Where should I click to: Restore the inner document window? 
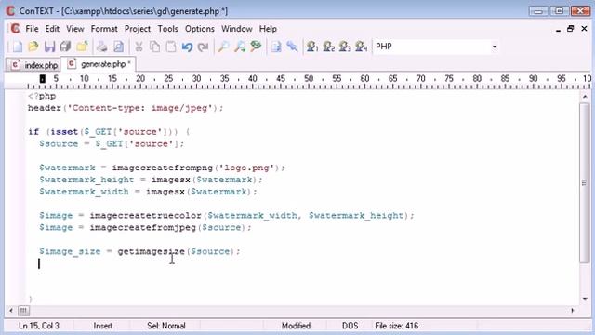coord(570,29)
